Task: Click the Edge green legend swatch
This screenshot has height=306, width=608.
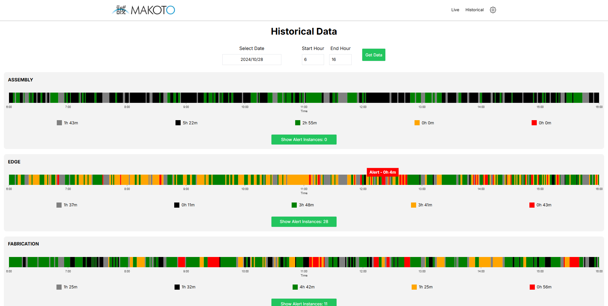Action: pos(294,205)
